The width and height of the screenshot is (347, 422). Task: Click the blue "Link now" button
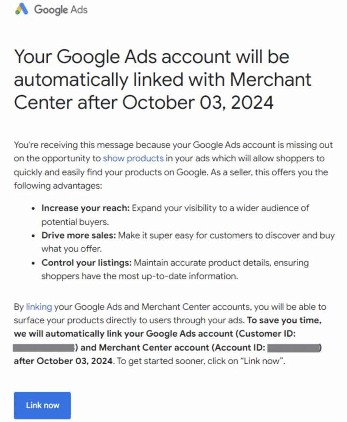[x=42, y=406]
